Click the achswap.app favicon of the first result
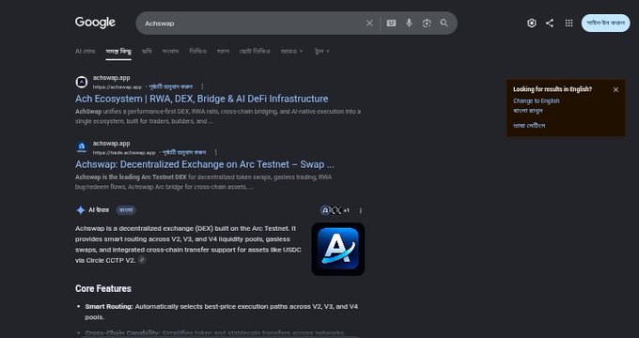The width and height of the screenshot is (639, 338). point(82,82)
